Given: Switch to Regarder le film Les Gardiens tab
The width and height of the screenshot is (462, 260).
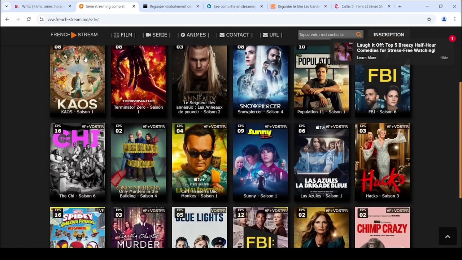Looking at the screenshot, I should (298, 6).
